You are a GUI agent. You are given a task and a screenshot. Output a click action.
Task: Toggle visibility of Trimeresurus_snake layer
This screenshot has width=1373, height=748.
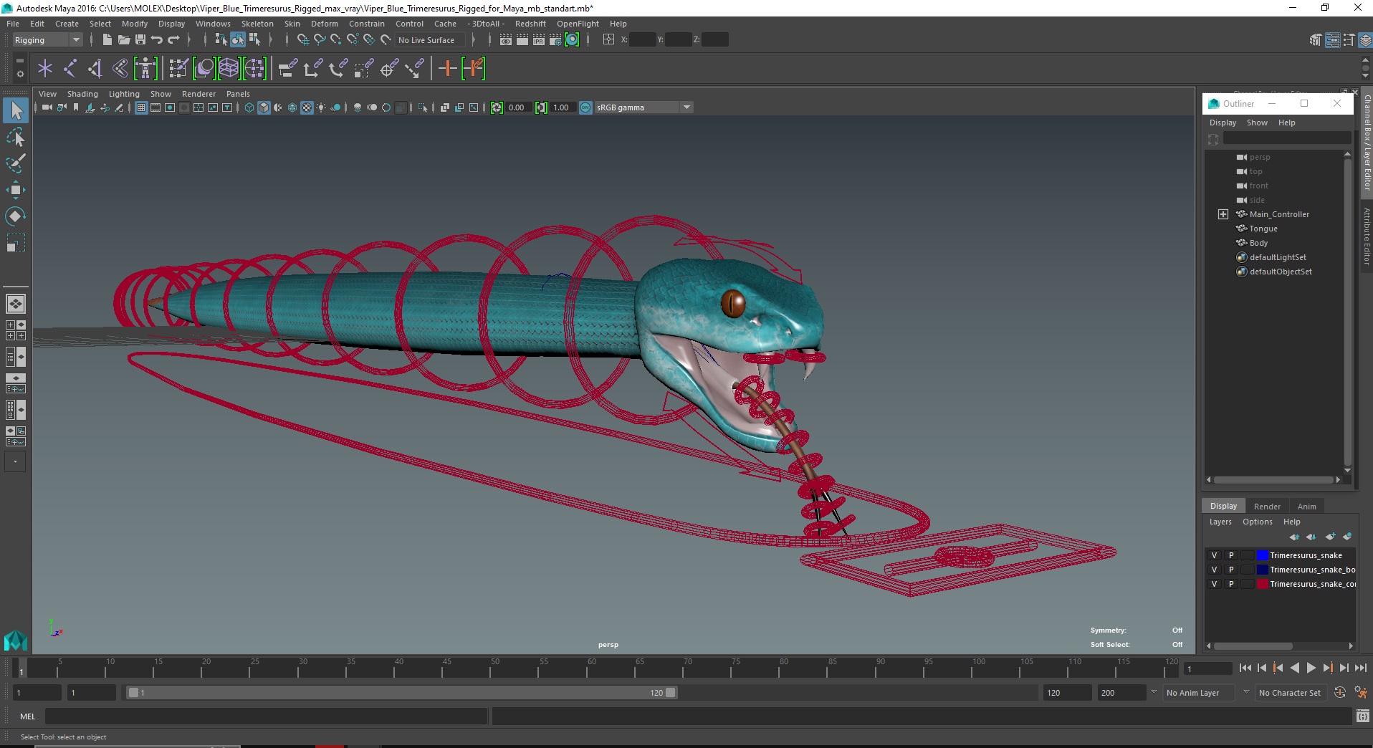coord(1214,555)
